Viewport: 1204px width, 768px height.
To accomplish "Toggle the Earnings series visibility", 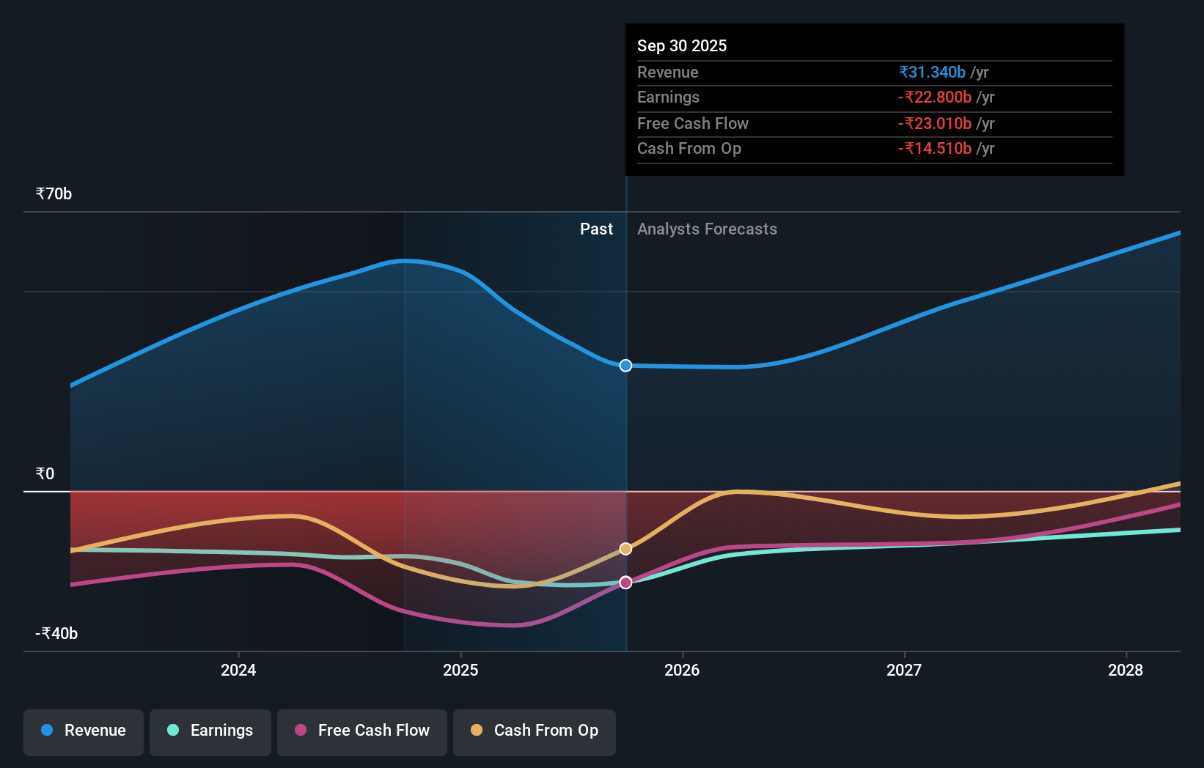I will pyautogui.click(x=210, y=731).
